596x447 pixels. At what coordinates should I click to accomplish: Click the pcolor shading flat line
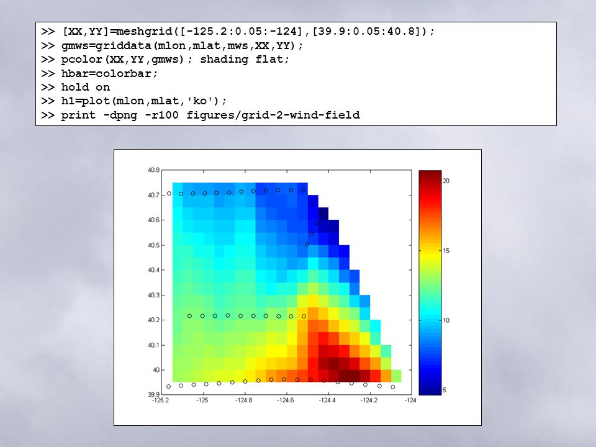click(165, 60)
